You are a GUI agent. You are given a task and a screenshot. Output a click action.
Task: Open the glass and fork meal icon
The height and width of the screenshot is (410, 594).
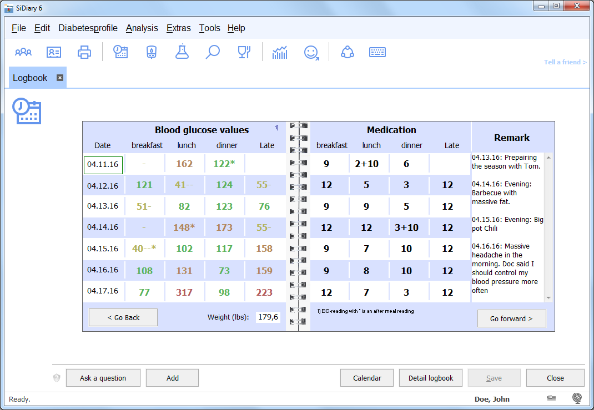[244, 52]
